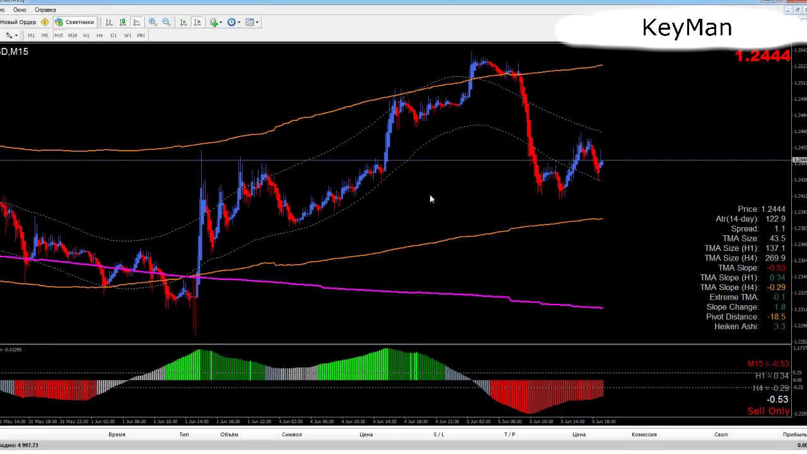This screenshot has height=454, width=807.
Task: Click the 1 Jun 18:30 time axis label
Action: pos(228,421)
